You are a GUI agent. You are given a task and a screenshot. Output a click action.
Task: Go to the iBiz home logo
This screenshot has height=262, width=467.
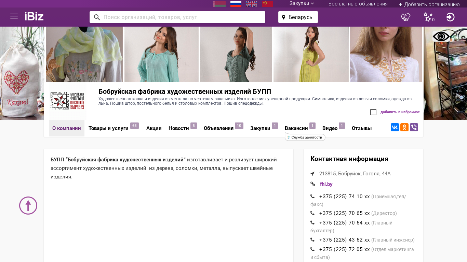pos(34,16)
